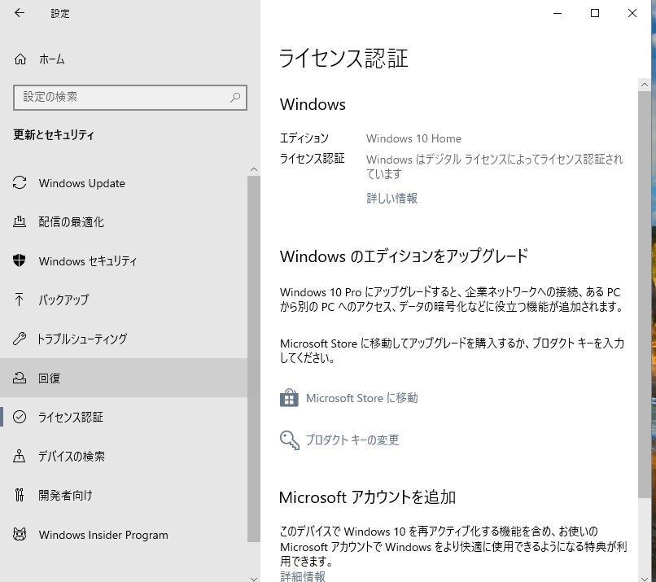Click the search magnifier icon

tap(235, 98)
